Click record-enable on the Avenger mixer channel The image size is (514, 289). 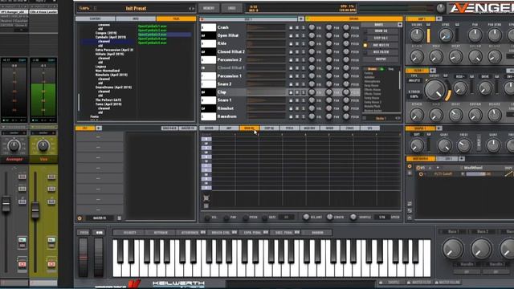[22, 264]
